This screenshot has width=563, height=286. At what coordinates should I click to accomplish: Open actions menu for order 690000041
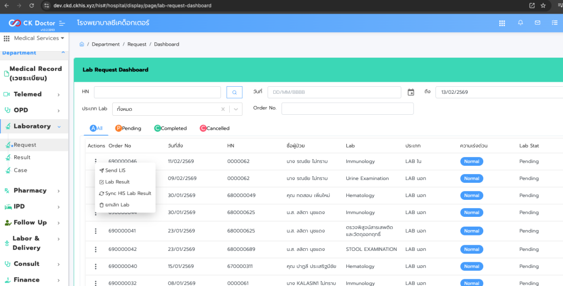pyautogui.click(x=96, y=231)
